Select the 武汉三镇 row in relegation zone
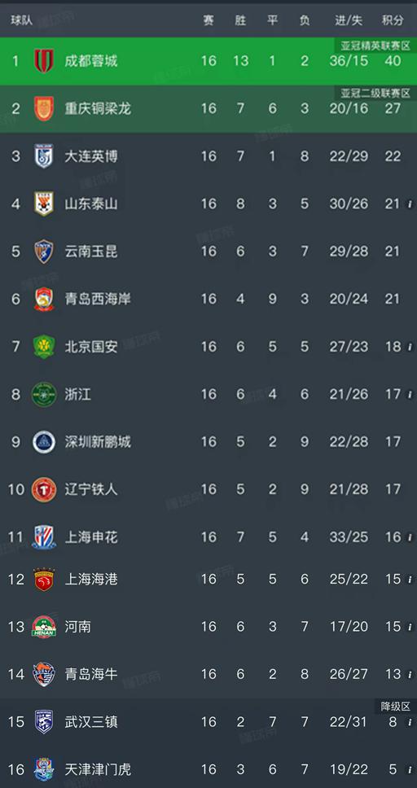Viewport: 417px width, 788px height. 208,722
